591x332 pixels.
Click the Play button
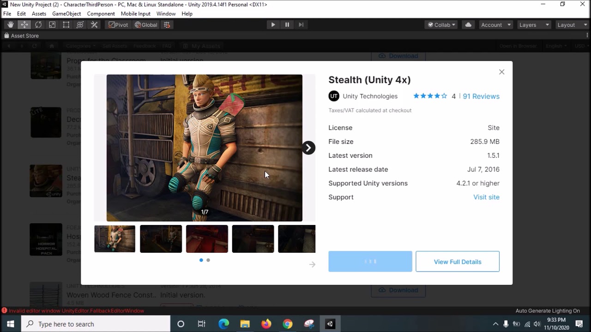[x=273, y=25]
